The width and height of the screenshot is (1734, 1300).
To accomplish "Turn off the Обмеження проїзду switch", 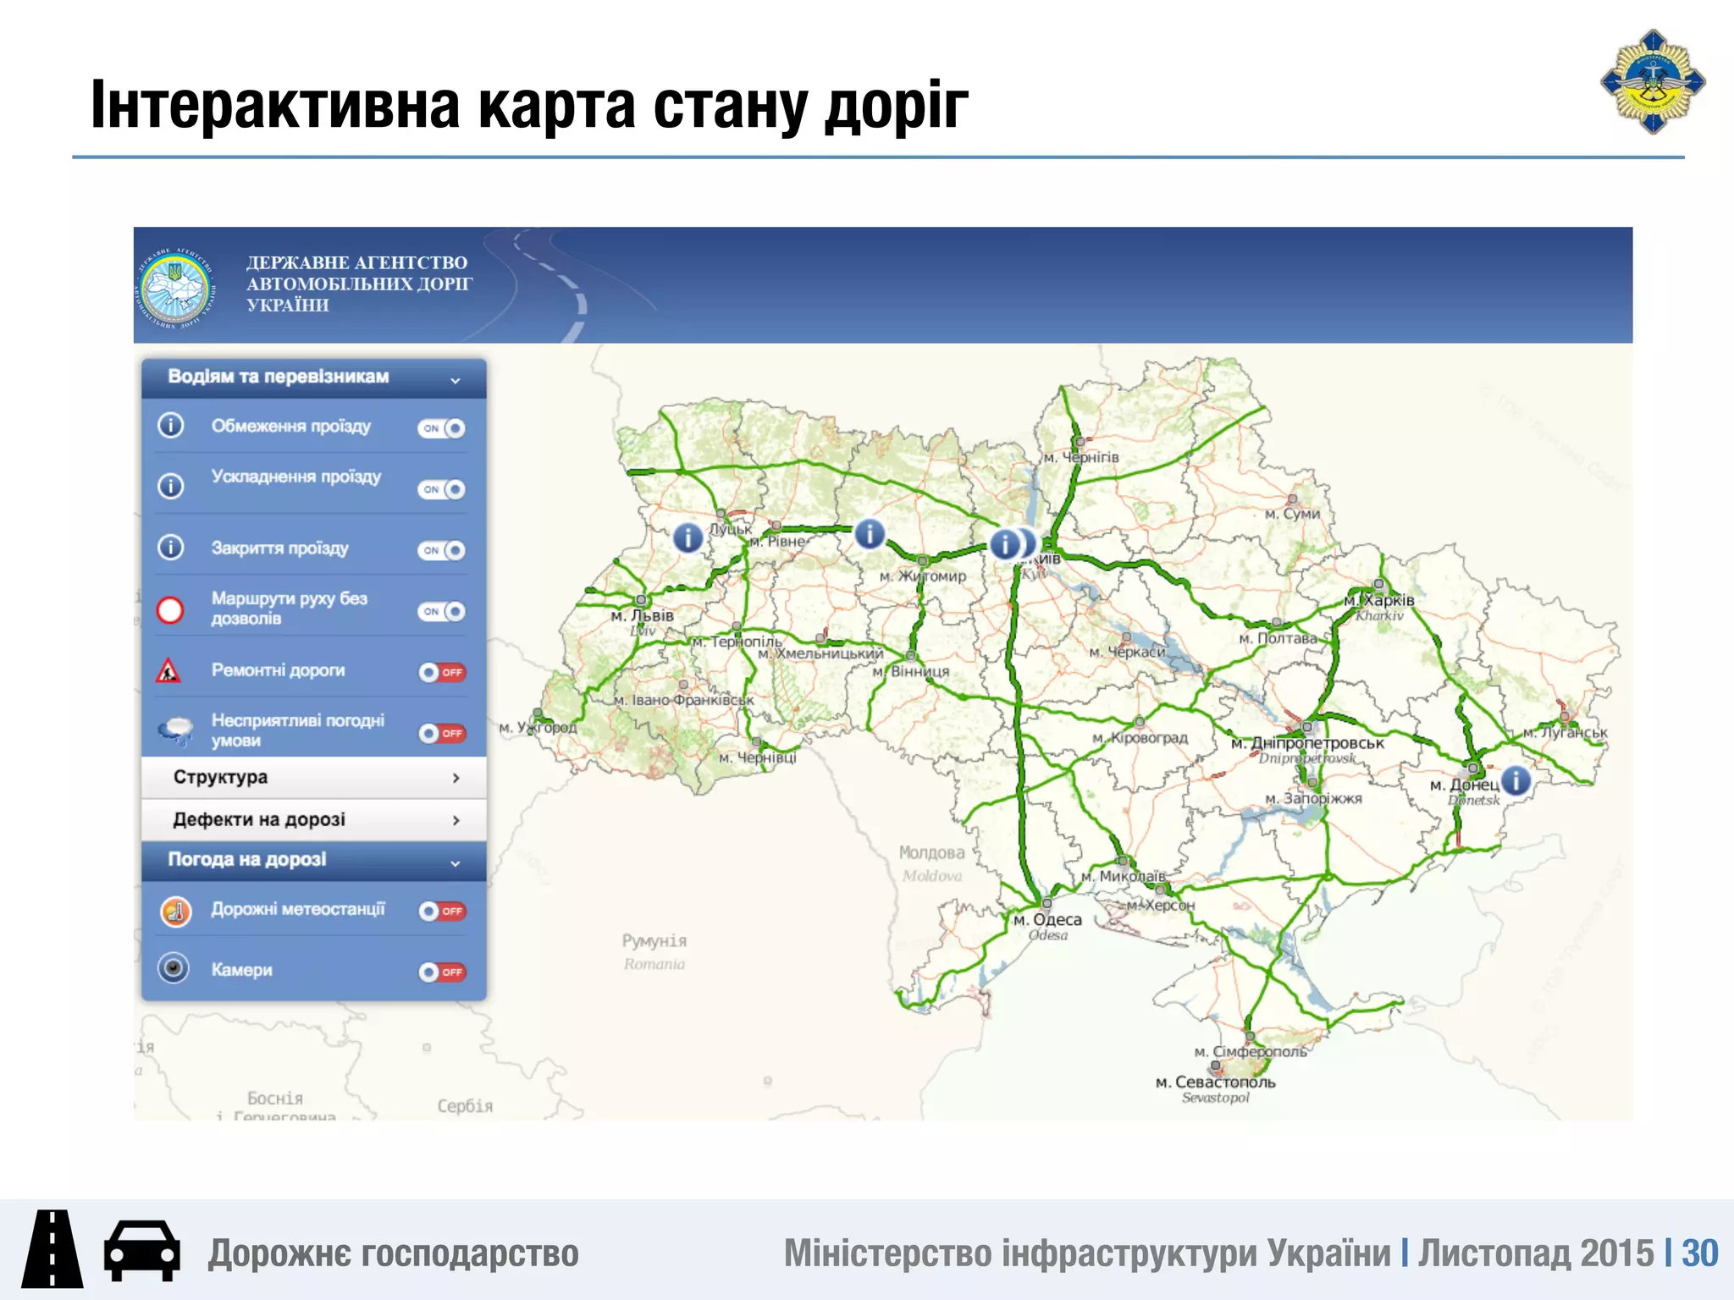I will (441, 428).
